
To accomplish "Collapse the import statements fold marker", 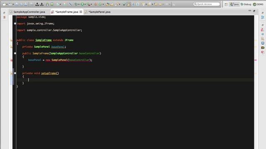I will [x=15, y=24].
